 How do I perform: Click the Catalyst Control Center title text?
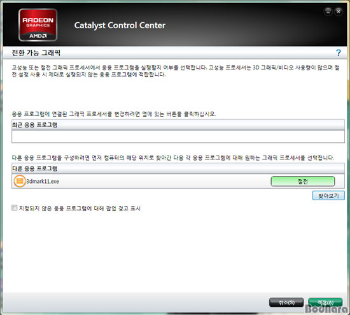(x=120, y=26)
